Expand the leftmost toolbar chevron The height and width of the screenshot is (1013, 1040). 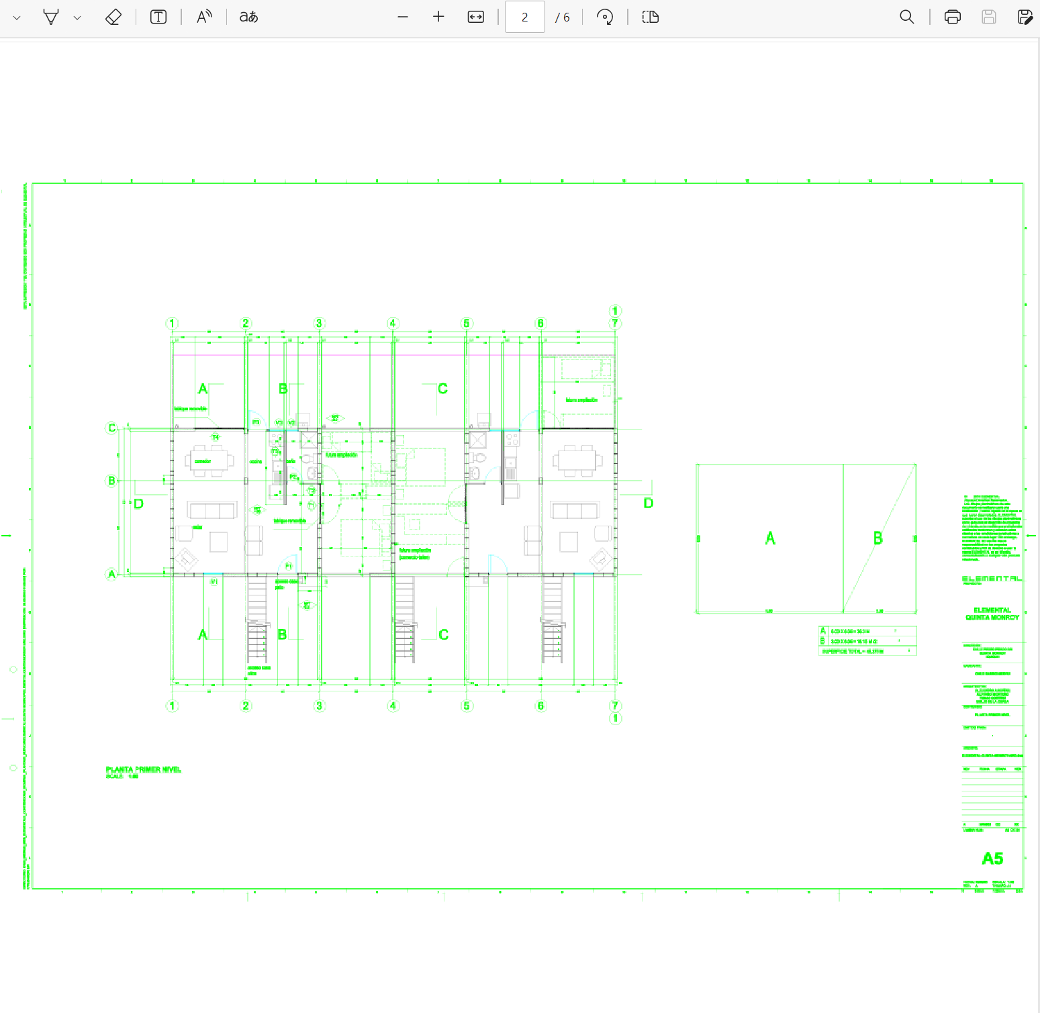[x=17, y=17]
